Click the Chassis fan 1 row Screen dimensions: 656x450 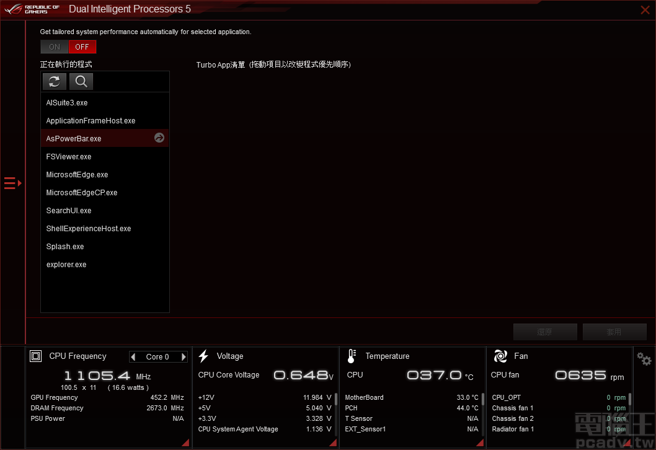[x=559, y=408]
